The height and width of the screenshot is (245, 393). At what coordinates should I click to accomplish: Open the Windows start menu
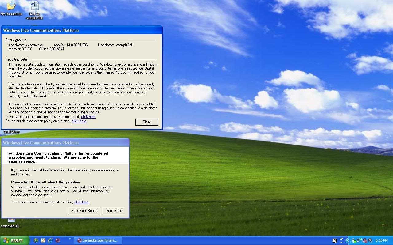pos(14,240)
